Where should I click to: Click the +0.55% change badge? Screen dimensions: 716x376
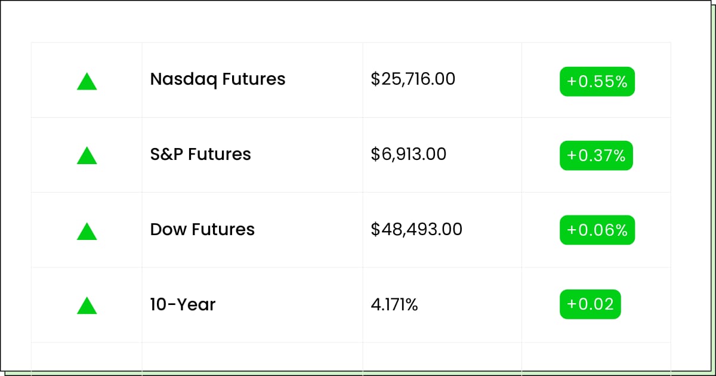[x=597, y=82]
